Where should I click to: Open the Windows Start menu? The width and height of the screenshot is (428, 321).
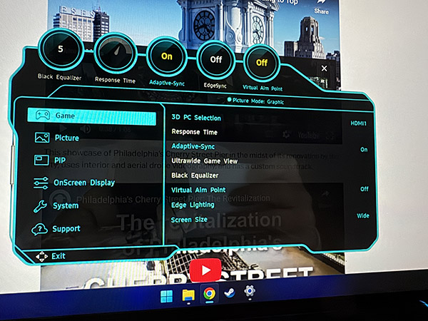[166, 297]
